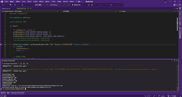Open the 文件(F) File menu

[6, 2]
